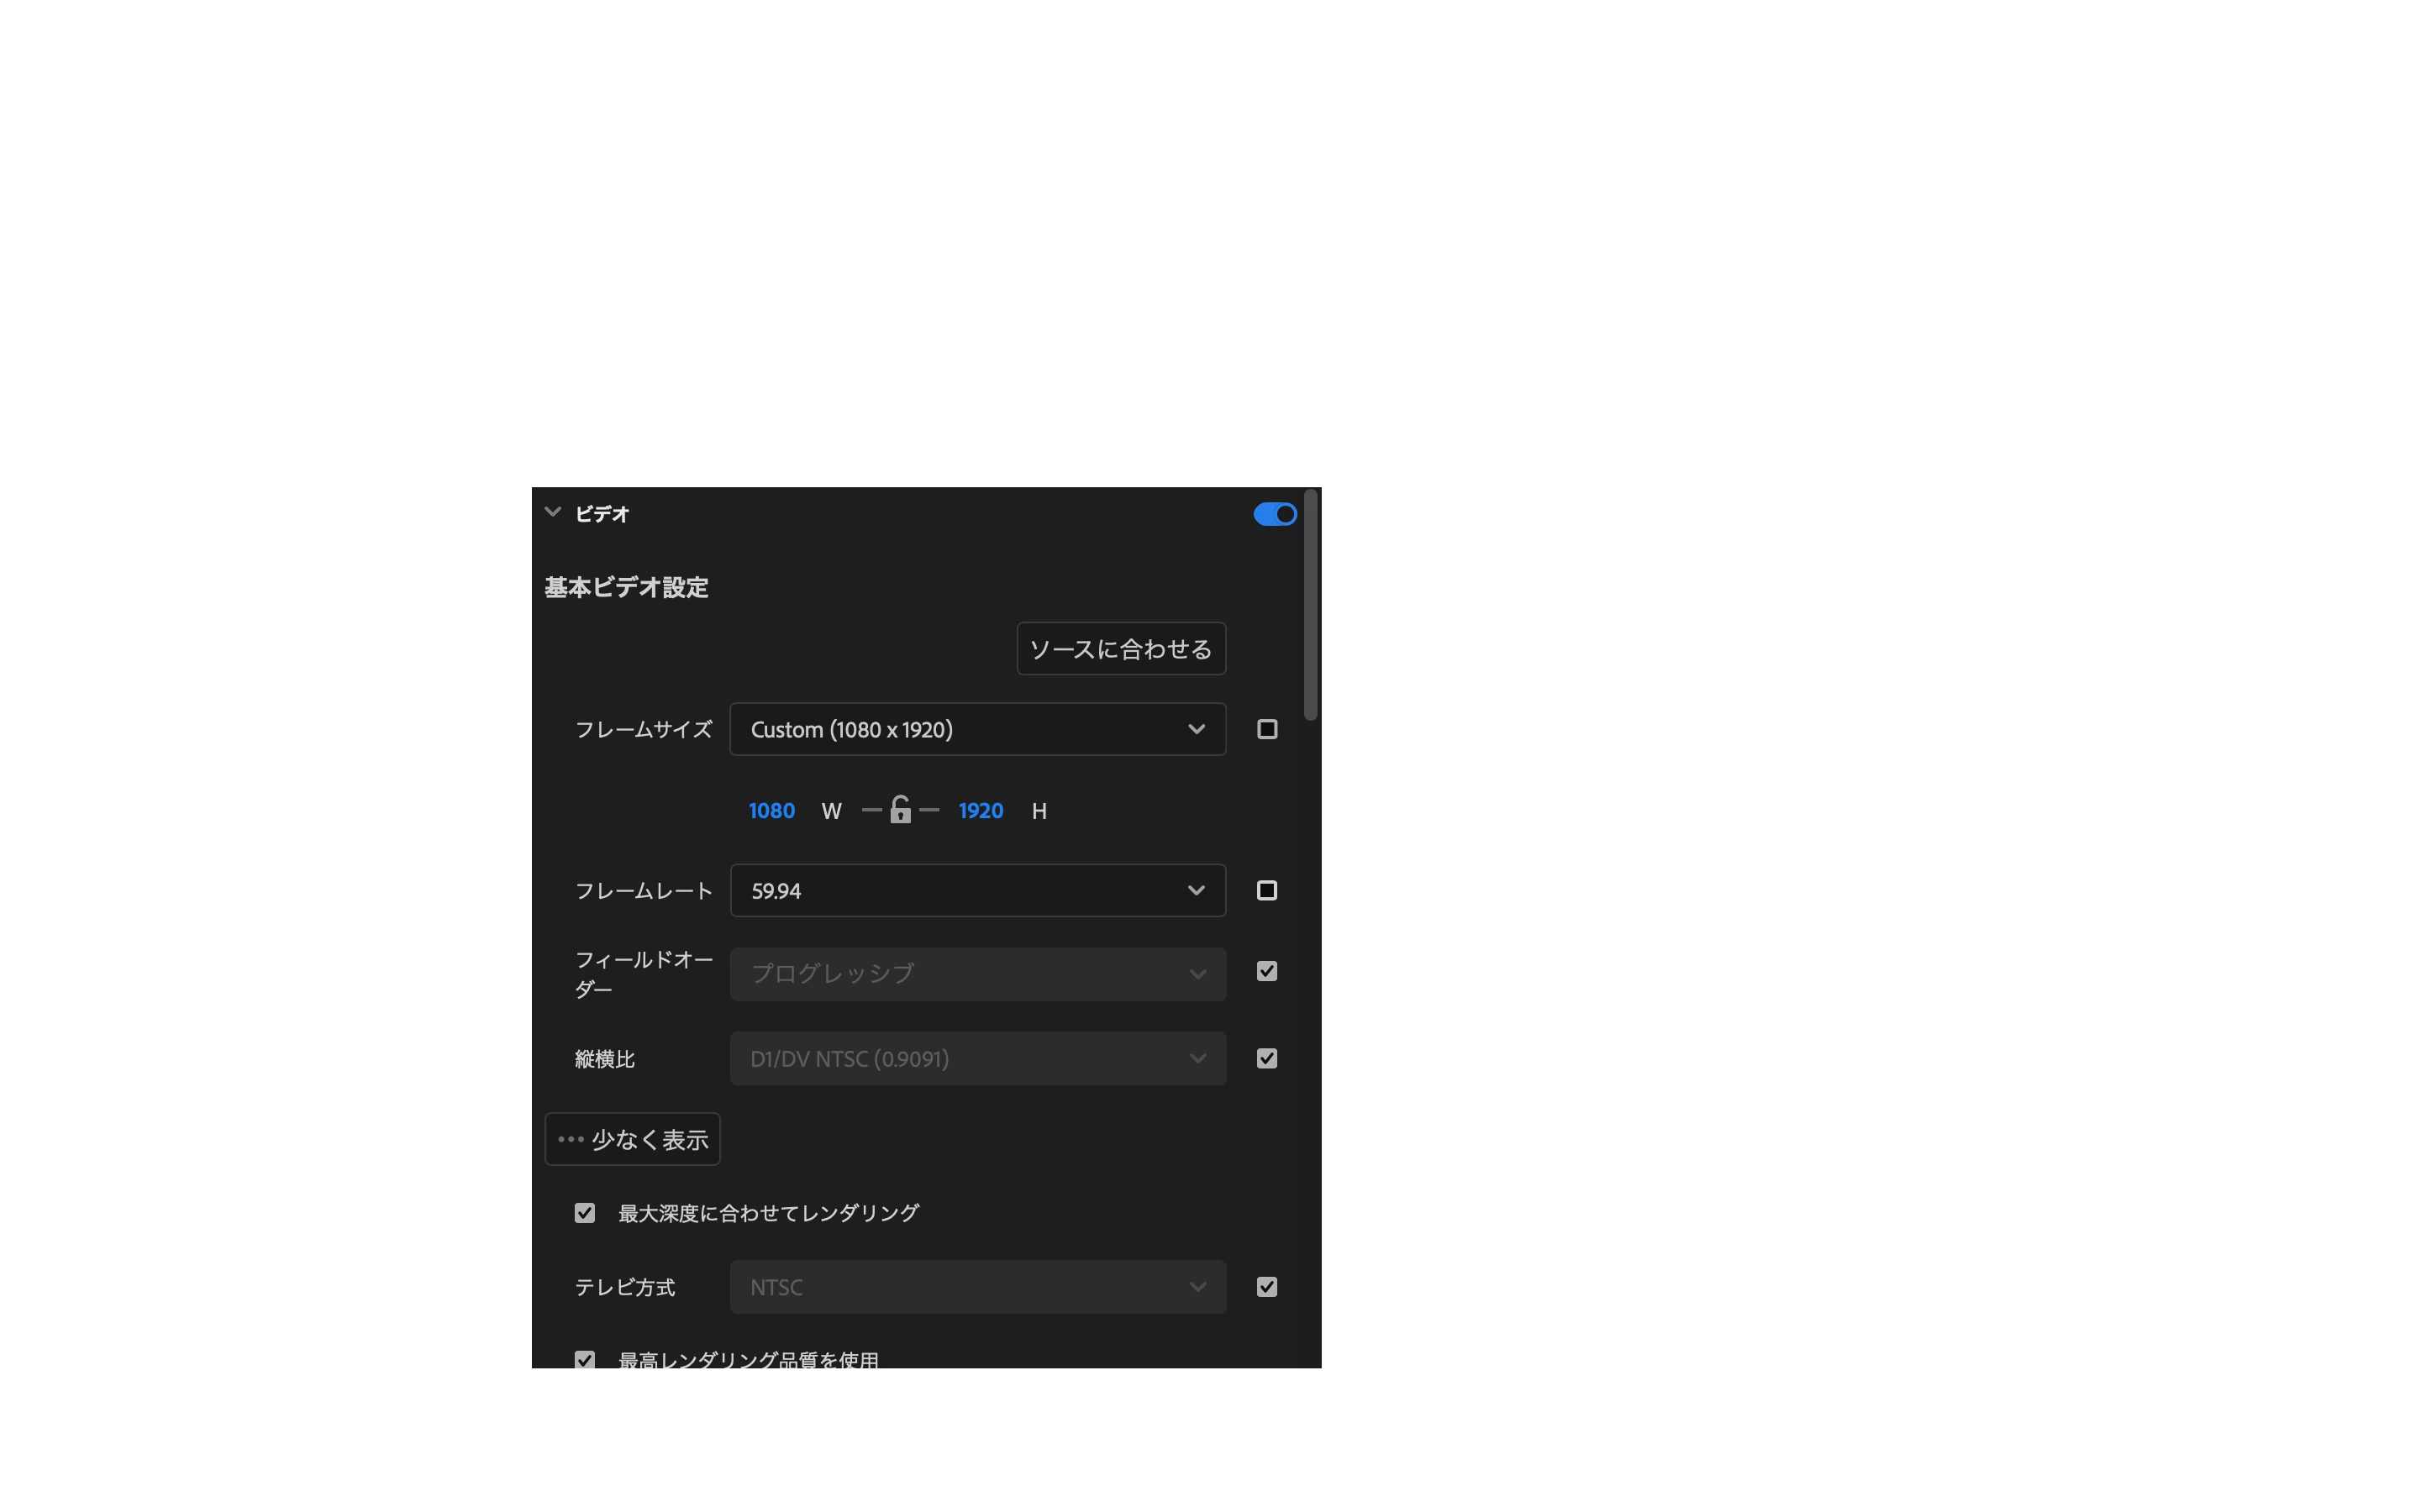2420x1512 pixels.
Task: Uncheck 最高レンダリング品質を使用
Action: tap(585, 1360)
